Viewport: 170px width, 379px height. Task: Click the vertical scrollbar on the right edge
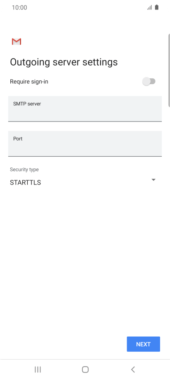(169, 70)
